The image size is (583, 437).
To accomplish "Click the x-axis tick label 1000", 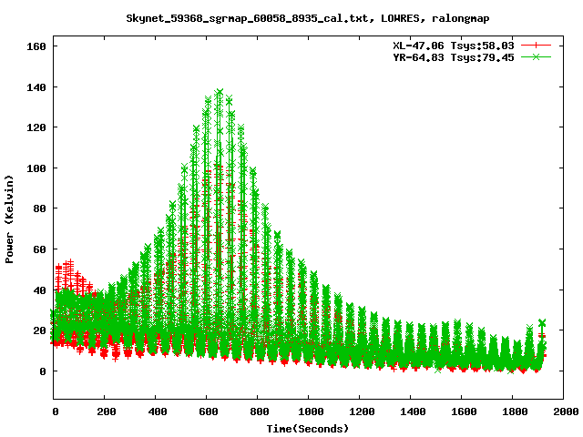I will click(x=311, y=412).
